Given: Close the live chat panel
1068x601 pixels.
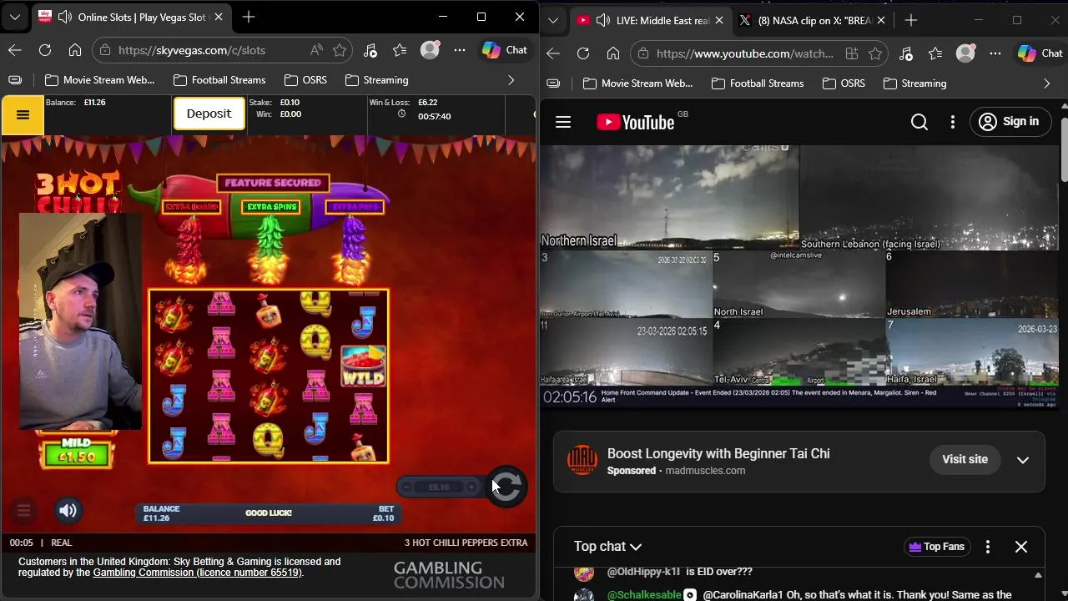Looking at the screenshot, I should [x=1021, y=547].
